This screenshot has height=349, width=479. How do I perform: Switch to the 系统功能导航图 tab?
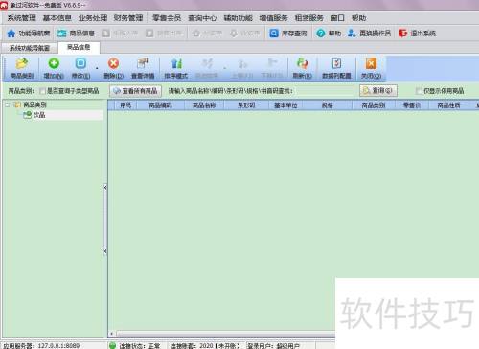tap(30, 48)
